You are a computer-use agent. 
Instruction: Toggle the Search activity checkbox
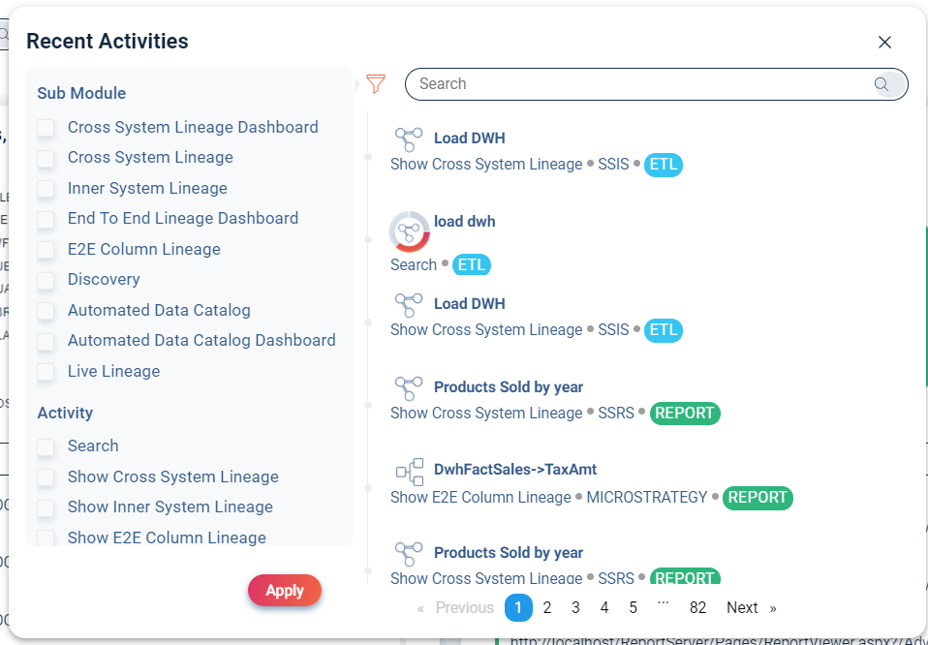tap(46, 446)
